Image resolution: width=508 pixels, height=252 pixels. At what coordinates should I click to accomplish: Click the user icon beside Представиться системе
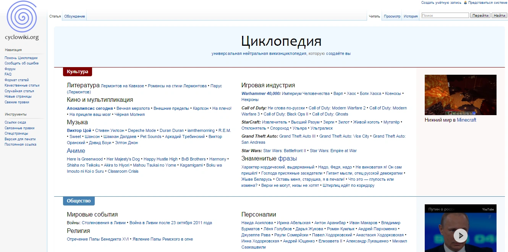[465, 2]
